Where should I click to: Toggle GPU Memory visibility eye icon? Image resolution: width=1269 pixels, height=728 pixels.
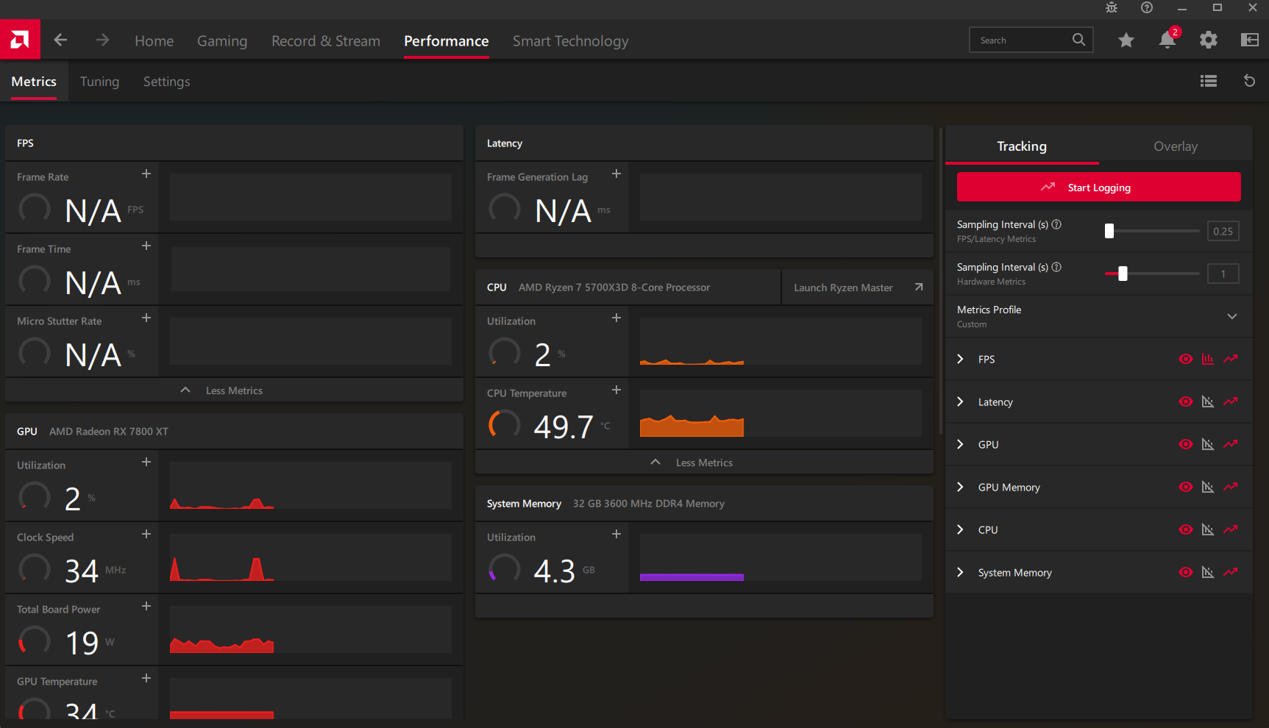click(1186, 487)
